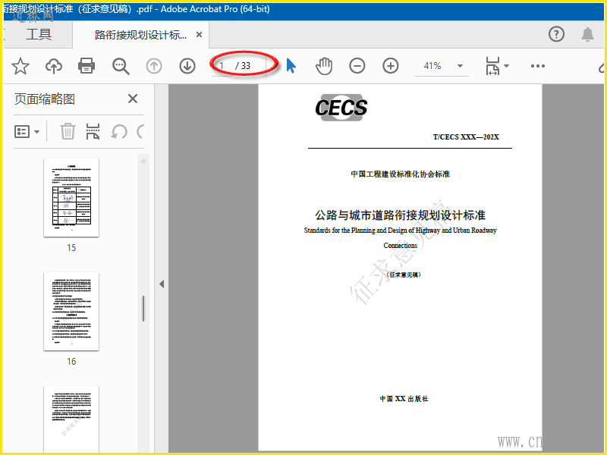Click the T/CECS XXX—202X standard number
Screen dimensions: 607x455
coord(466,137)
